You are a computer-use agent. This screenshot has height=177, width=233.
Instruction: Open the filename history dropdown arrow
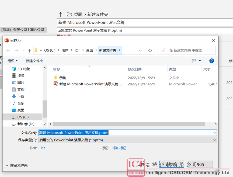[214, 133]
